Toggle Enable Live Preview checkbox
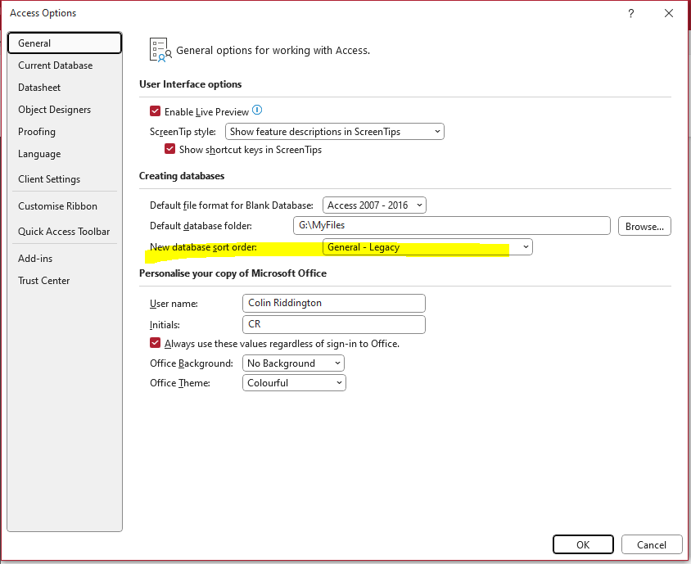 (x=155, y=111)
